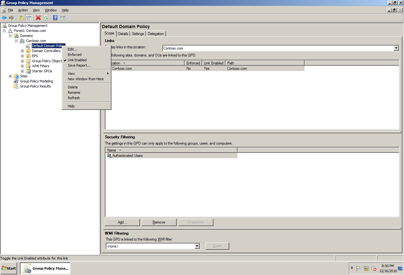
Task: Toggle Enforced in the context menu
Action: [74, 54]
